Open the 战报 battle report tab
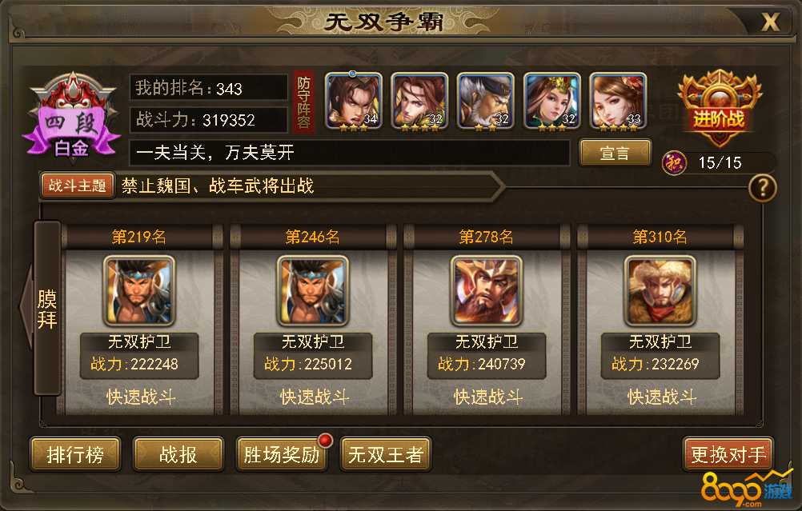This screenshot has width=802, height=511. click(x=178, y=453)
